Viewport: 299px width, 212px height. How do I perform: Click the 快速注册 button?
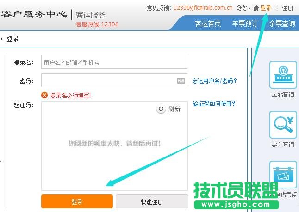[152, 202]
